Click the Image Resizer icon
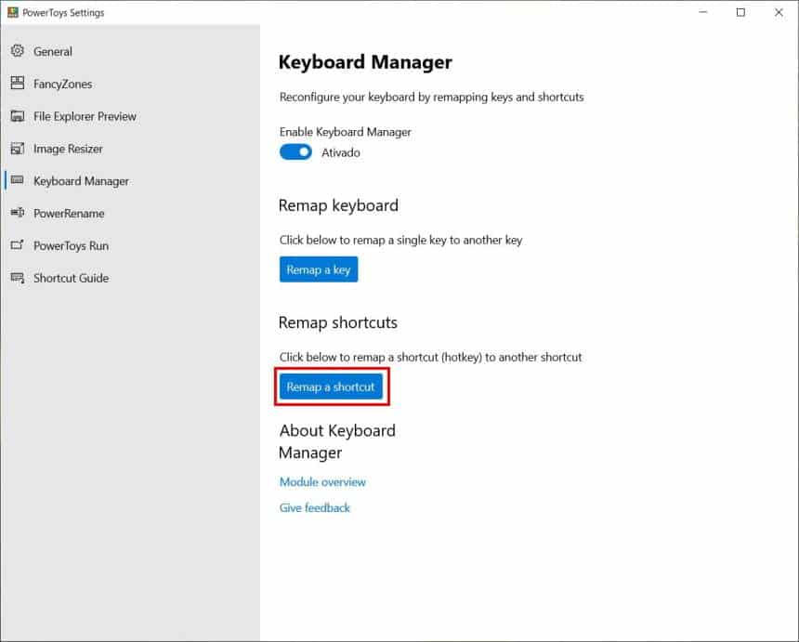Viewport: 799px width, 642px height. 18,149
